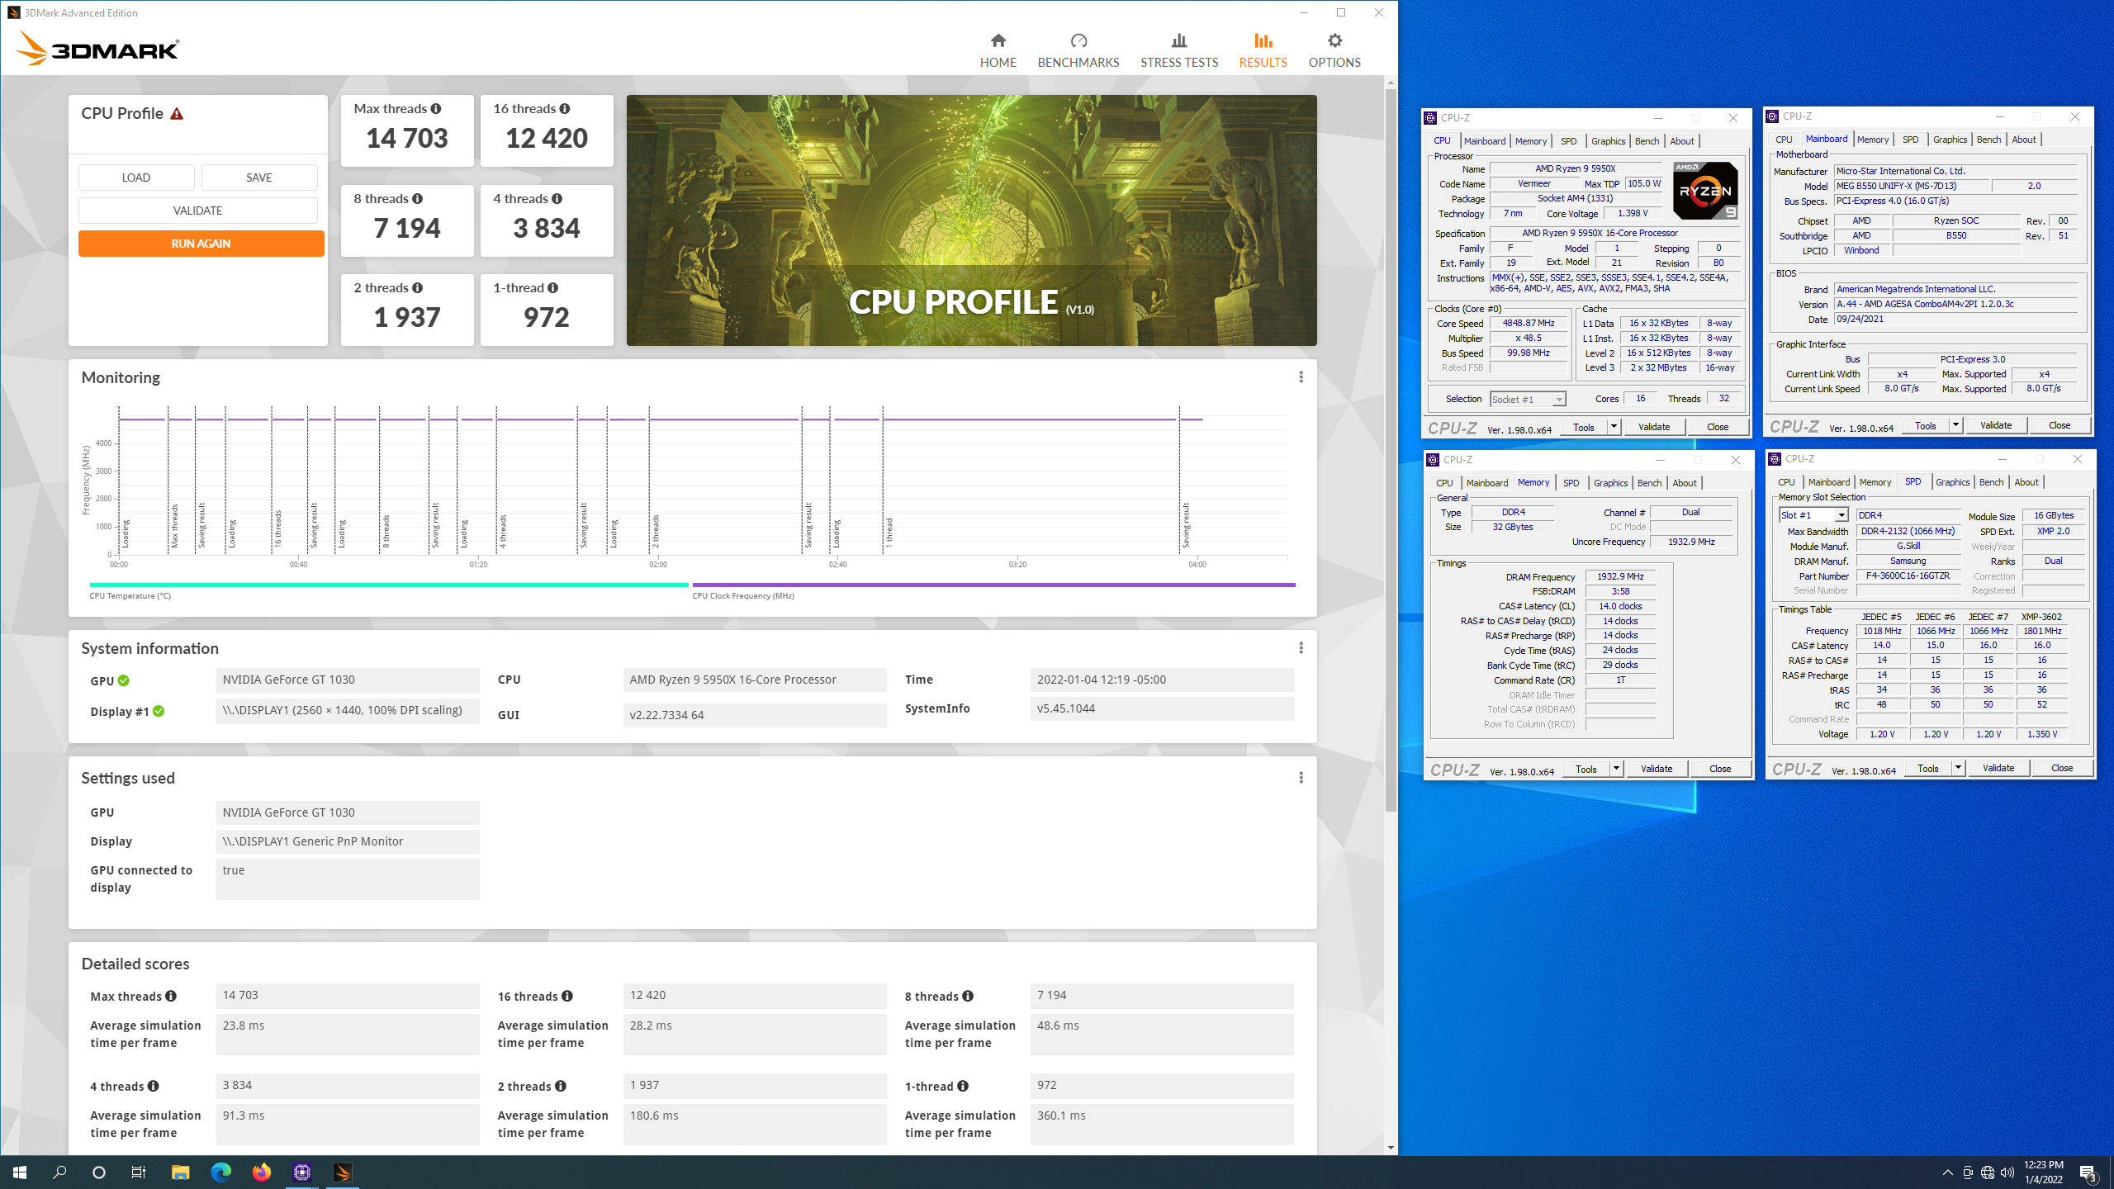The height and width of the screenshot is (1189, 2114).
Task: Click the 3DMark vertical scrollbar thumb
Action: 1391,450
